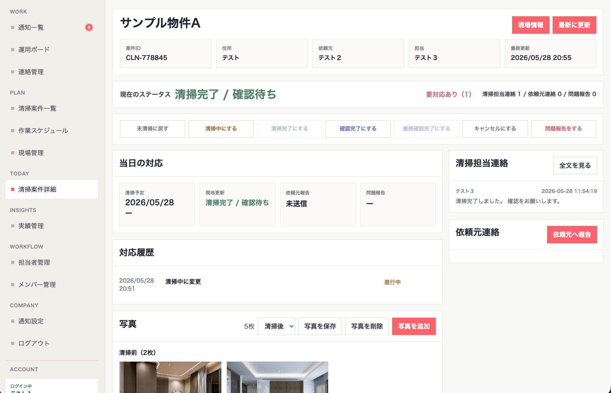
Task: Click the 現場情報 button
Action: (531, 25)
